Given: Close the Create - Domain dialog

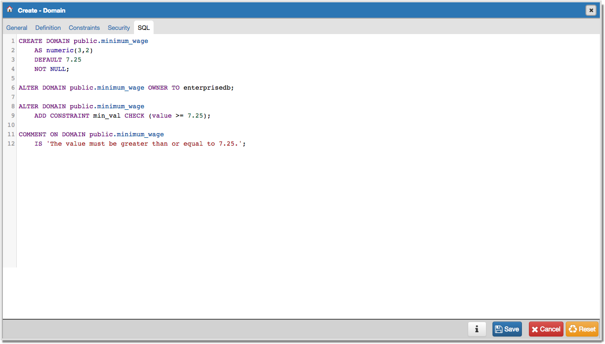Looking at the screenshot, I should [591, 10].
